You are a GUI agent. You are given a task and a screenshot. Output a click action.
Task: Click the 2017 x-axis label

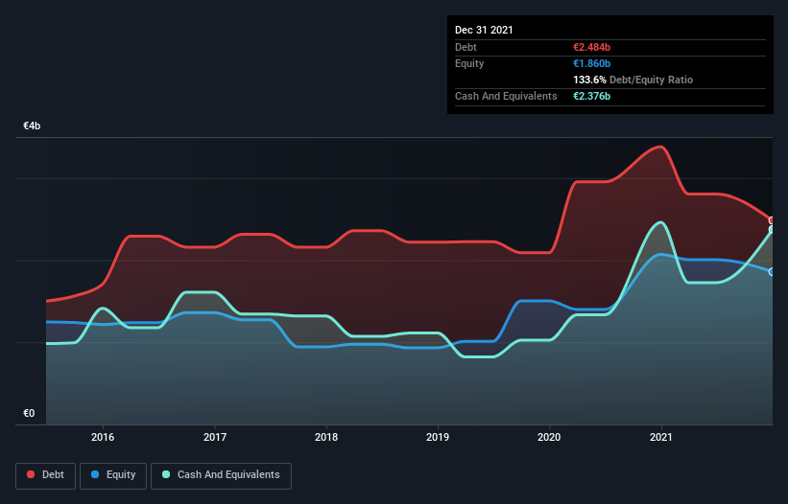point(215,437)
